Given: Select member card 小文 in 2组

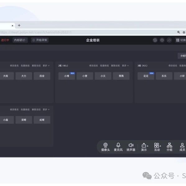Looking at the screenshot, I should pos(103,76).
